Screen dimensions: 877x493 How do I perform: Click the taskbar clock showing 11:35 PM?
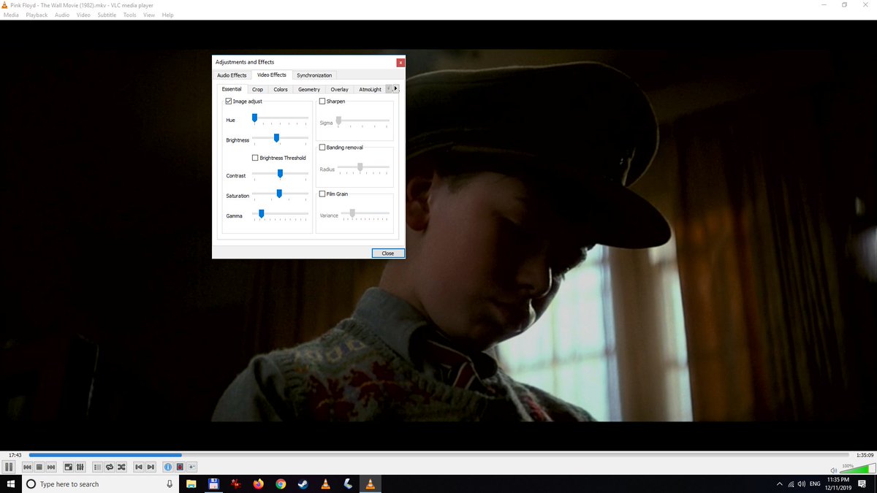(x=838, y=484)
